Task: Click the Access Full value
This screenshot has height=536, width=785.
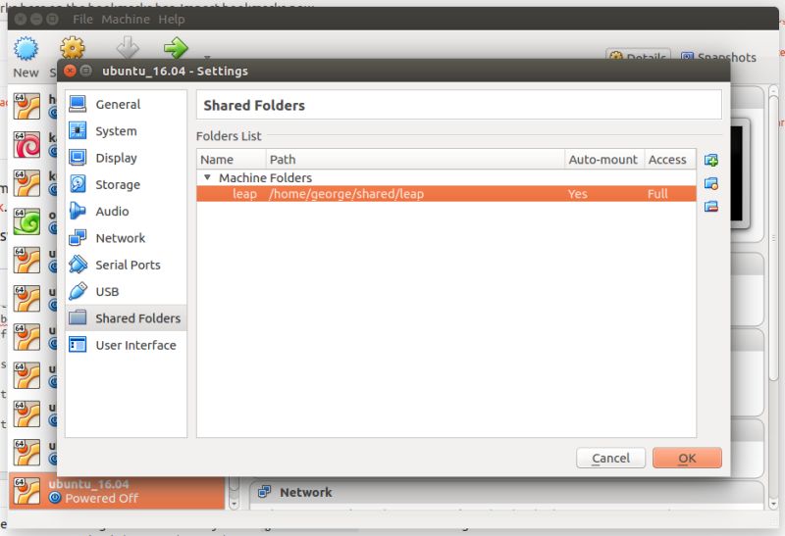Action: pos(657,194)
